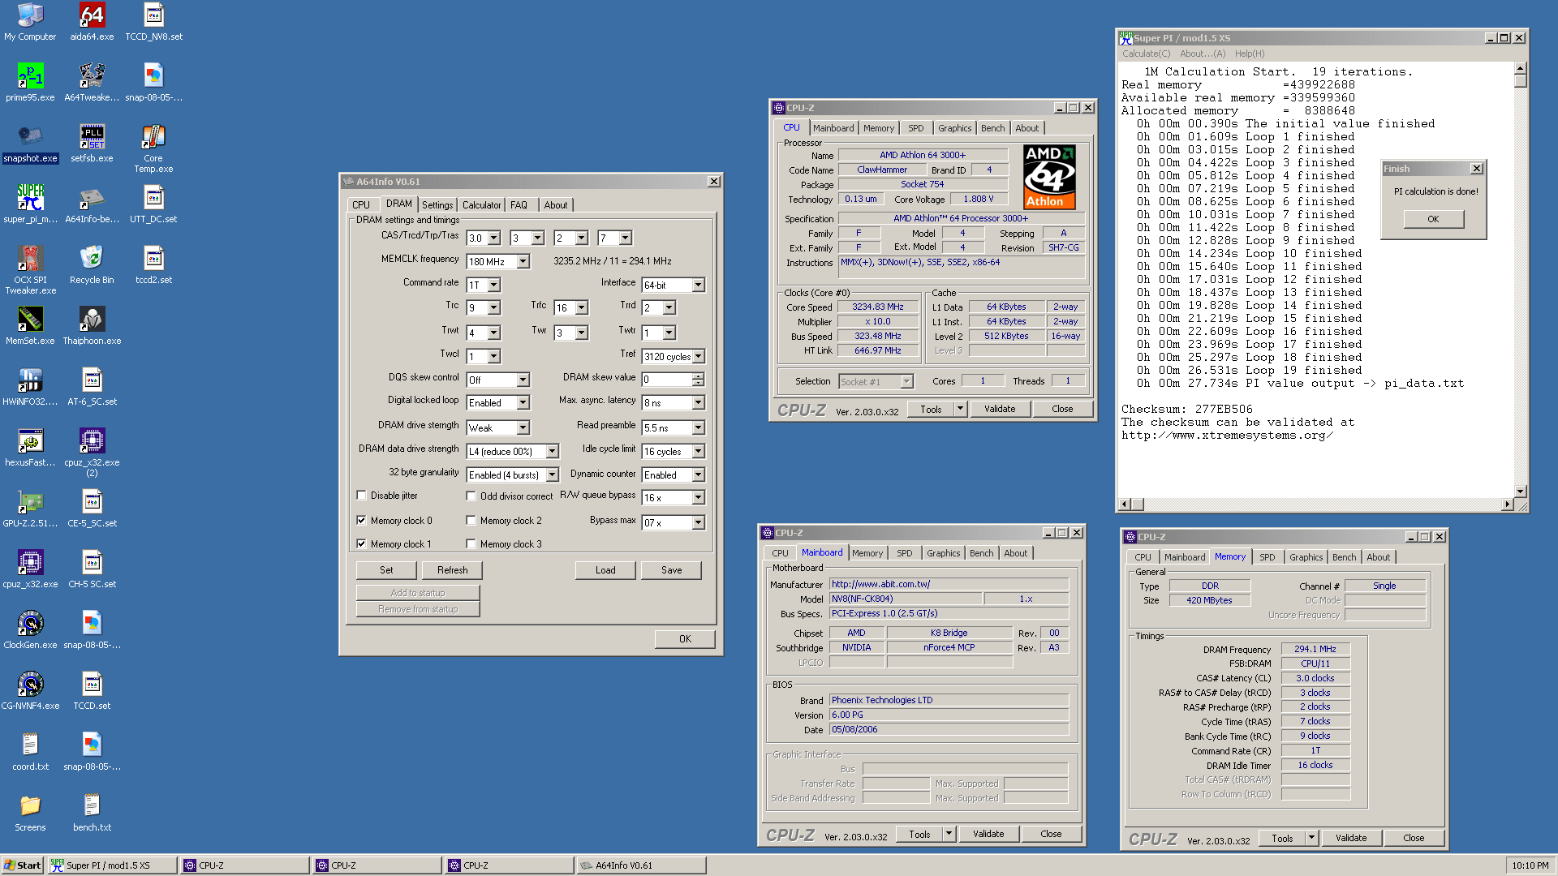Open CH-5 SC.set file icon

pyautogui.click(x=92, y=569)
